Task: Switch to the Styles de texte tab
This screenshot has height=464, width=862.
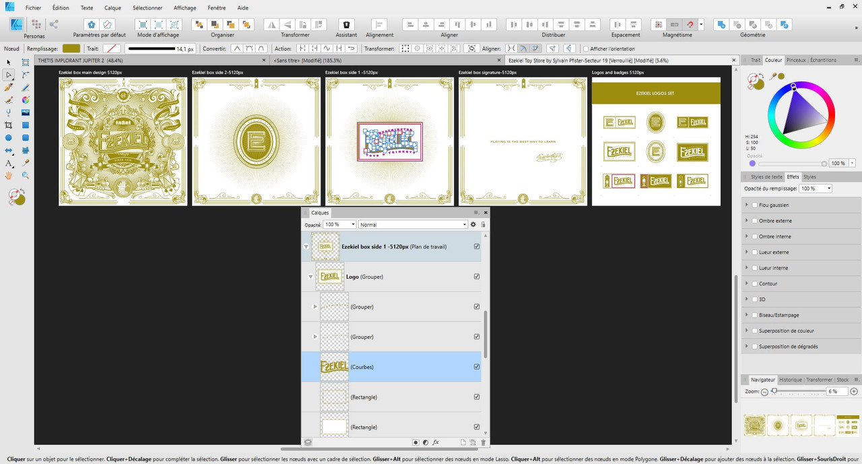Action: click(x=766, y=177)
